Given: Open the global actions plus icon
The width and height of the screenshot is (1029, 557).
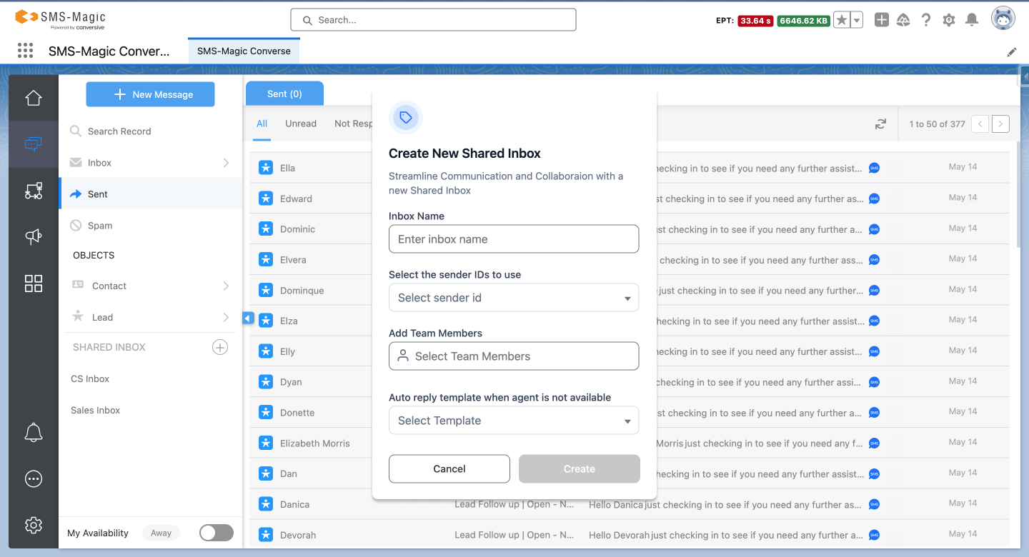Looking at the screenshot, I should [x=882, y=20].
